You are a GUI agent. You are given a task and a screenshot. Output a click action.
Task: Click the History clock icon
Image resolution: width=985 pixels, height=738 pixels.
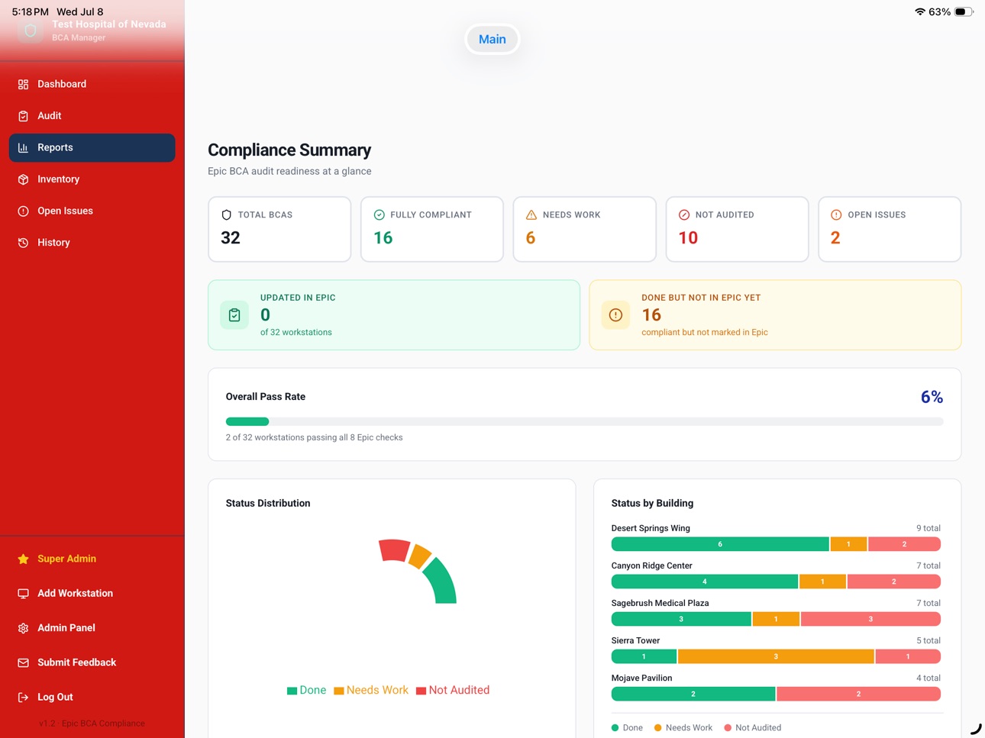[x=23, y=243]
